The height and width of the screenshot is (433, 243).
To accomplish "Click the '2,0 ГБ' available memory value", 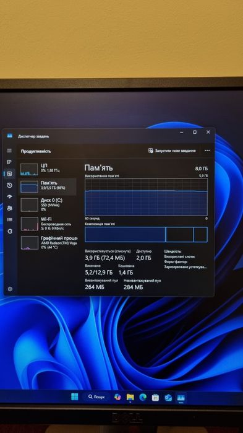I will point(143,258).
